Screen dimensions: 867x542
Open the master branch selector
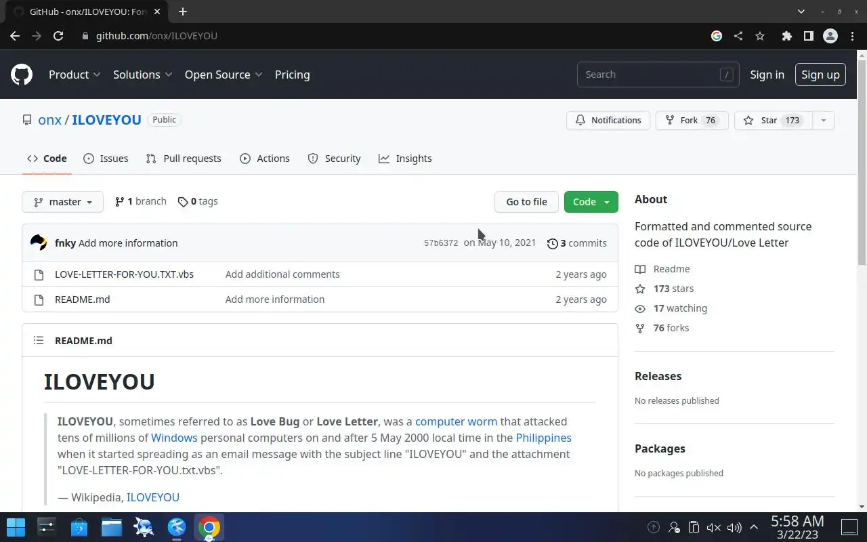[x=62, y=202]
